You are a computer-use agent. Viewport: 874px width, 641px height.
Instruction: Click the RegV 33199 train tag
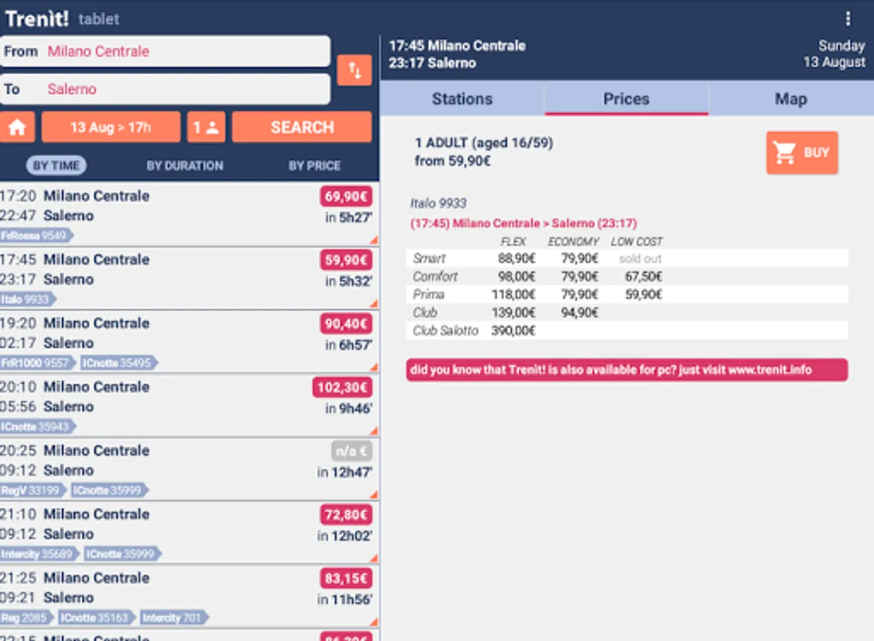(33, 491)
